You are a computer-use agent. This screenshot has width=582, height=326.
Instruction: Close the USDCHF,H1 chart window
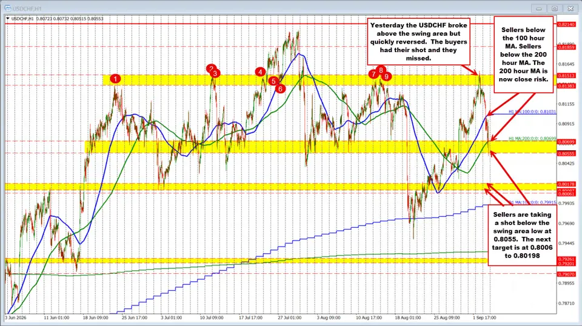click(x=570, y=8)
